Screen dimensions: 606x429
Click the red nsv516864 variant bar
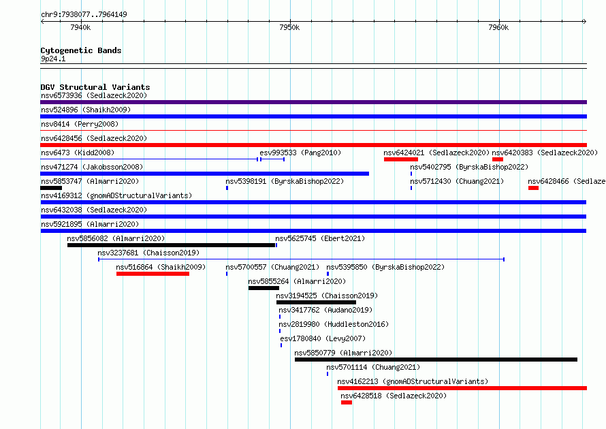153,274
